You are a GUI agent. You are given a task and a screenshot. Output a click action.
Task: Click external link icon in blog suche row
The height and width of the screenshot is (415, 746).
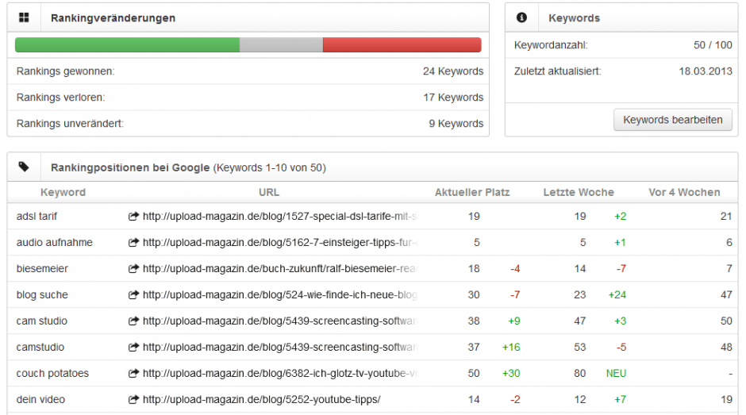click(x=133, y=295)
